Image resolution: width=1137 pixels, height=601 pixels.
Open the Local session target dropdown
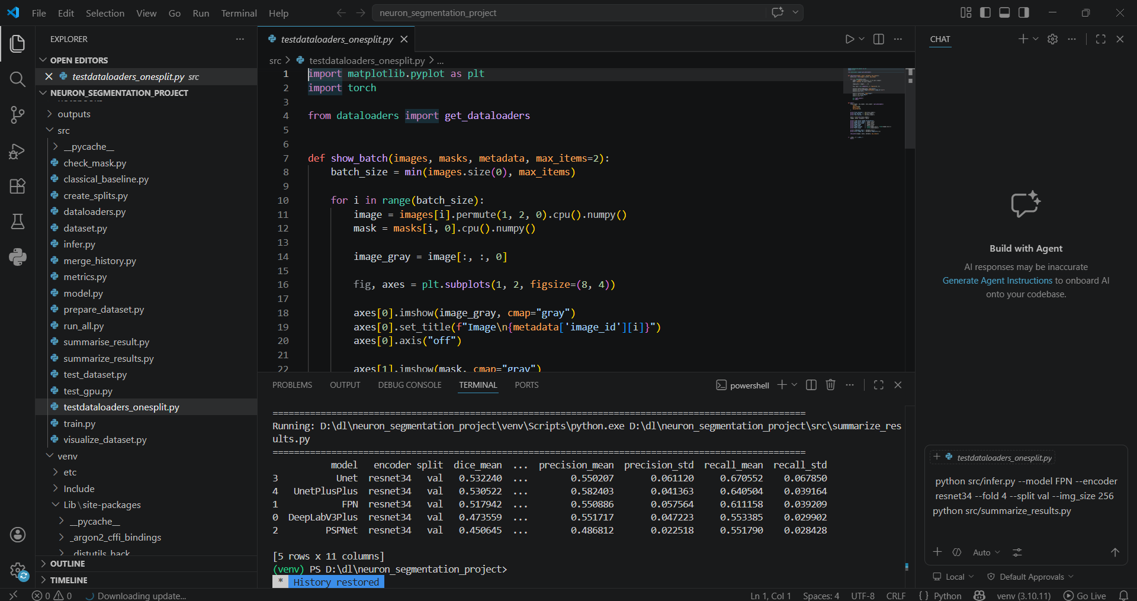click(953, 577)
